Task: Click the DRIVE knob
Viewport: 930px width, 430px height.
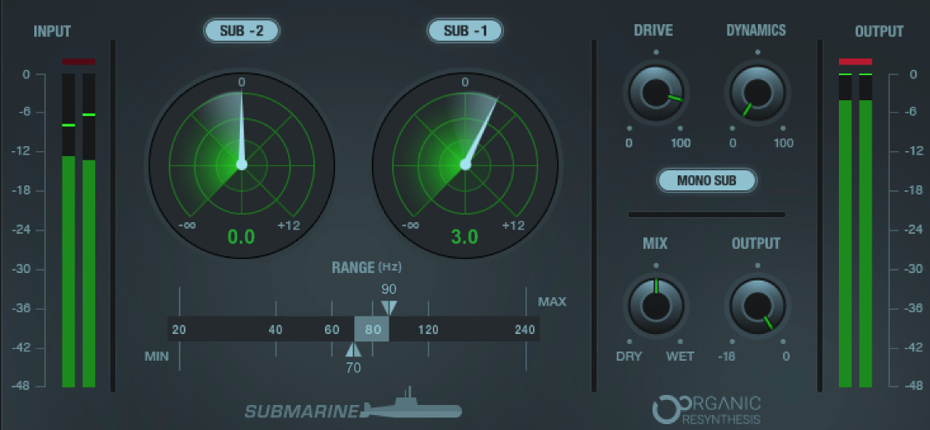Action: [654, 92]
